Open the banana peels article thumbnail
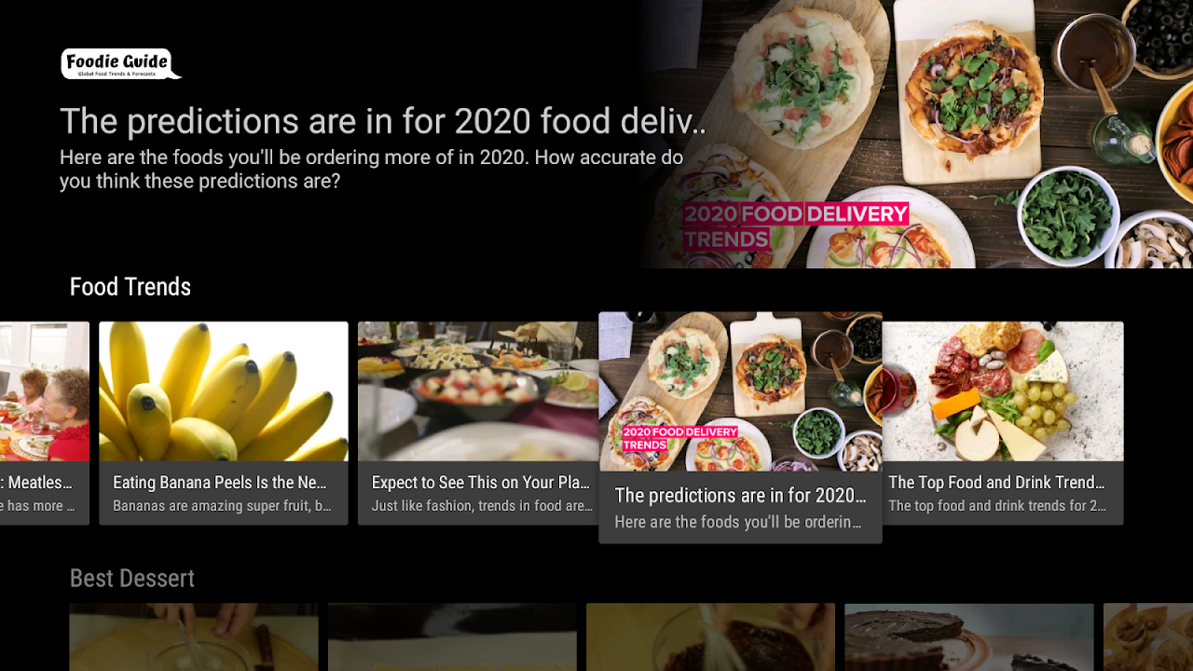 coord(224,391)
